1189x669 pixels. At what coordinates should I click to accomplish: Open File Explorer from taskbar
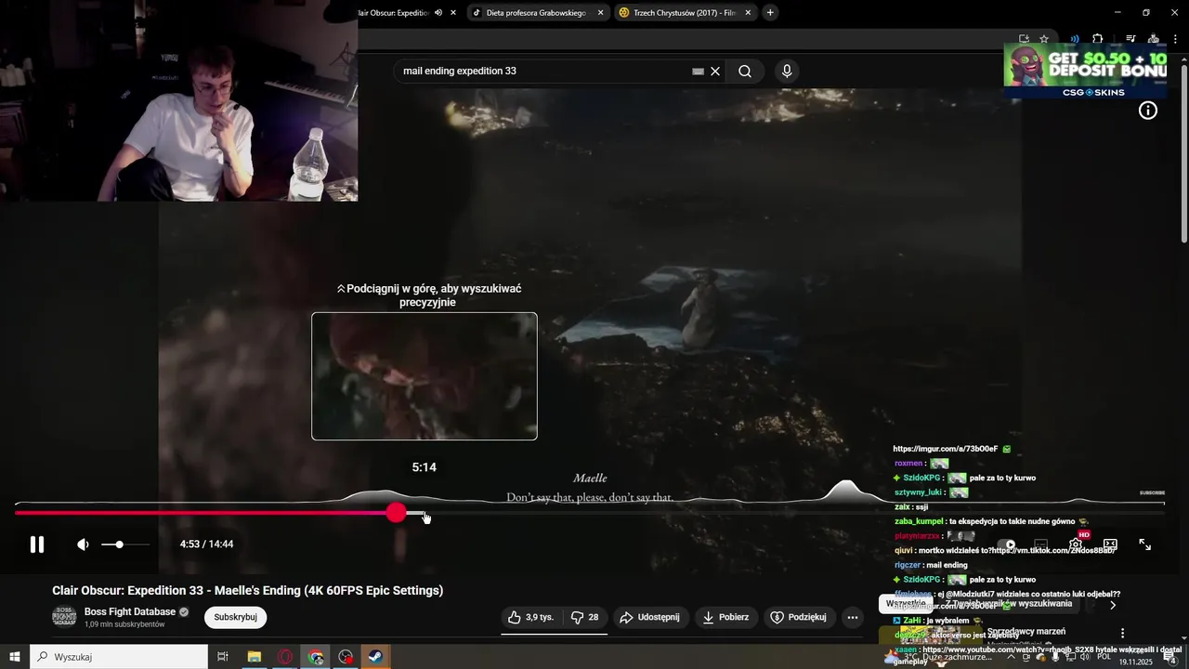[254, 657]
